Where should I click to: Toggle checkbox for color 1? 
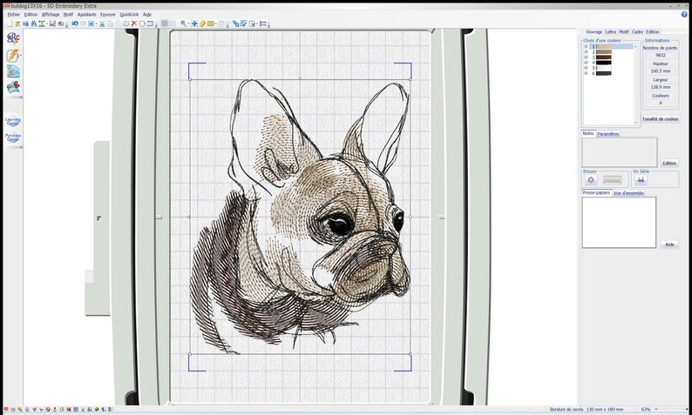click(586, 46)
